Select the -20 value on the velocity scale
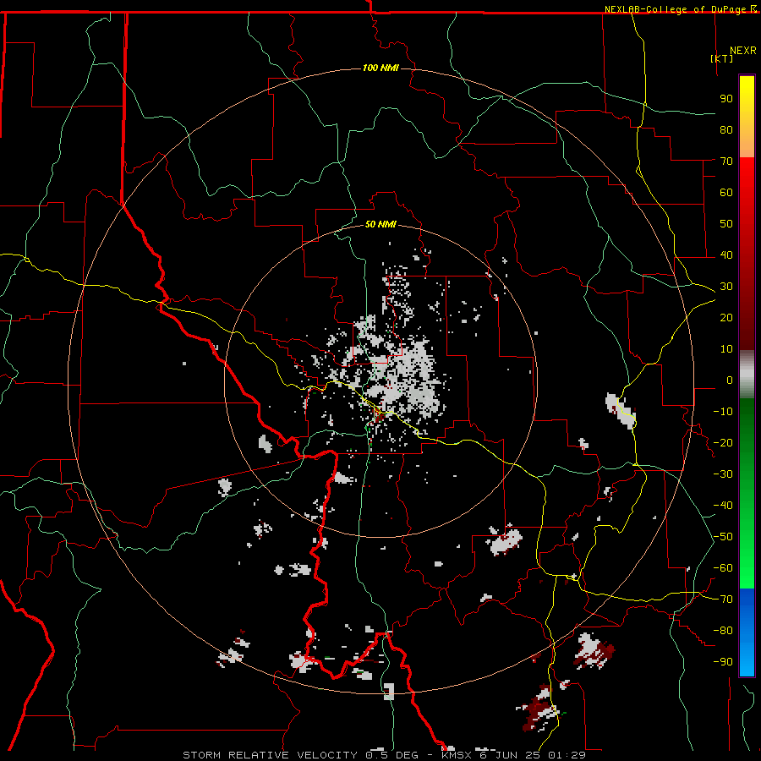The width and height of the screenshot is (761, 761). 723,443
